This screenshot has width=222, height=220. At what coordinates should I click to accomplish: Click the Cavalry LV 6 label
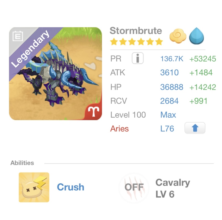coord(173,188)
